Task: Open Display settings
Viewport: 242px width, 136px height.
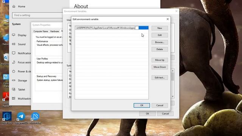Action: point(22,35)
